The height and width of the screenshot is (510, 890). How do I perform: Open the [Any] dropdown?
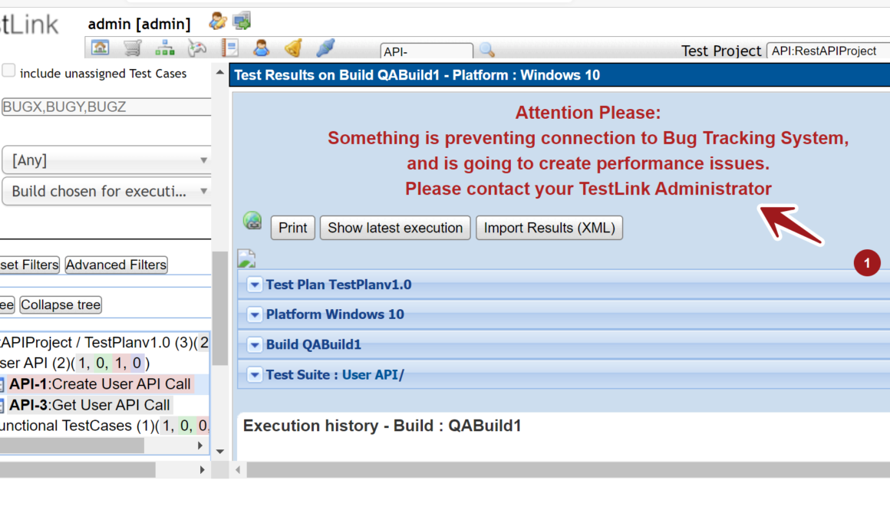[x=106, y=160]
